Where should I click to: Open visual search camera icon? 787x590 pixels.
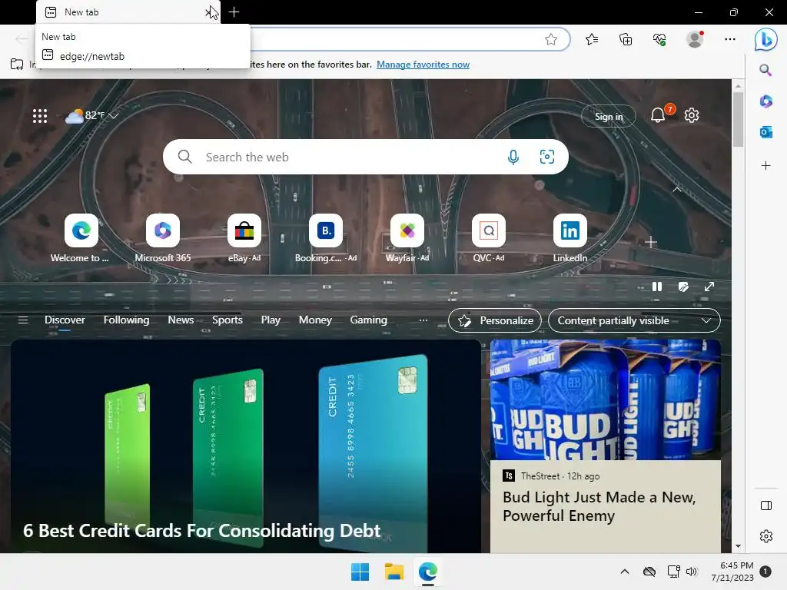(x=546, y=157)
